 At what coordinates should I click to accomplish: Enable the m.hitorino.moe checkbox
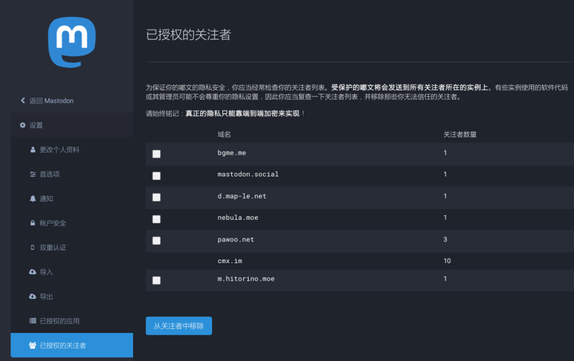click(x=156, y=280)
